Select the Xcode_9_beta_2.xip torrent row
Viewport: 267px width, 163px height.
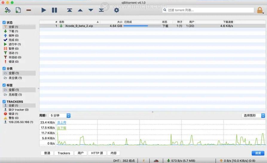click(x=152, y=26)
